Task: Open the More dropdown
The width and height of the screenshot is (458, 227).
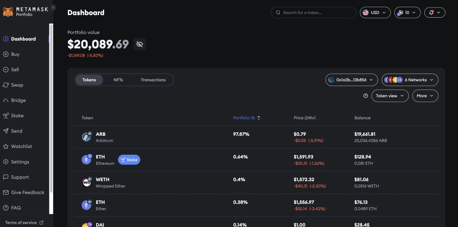Action: (x=425, y=96)
